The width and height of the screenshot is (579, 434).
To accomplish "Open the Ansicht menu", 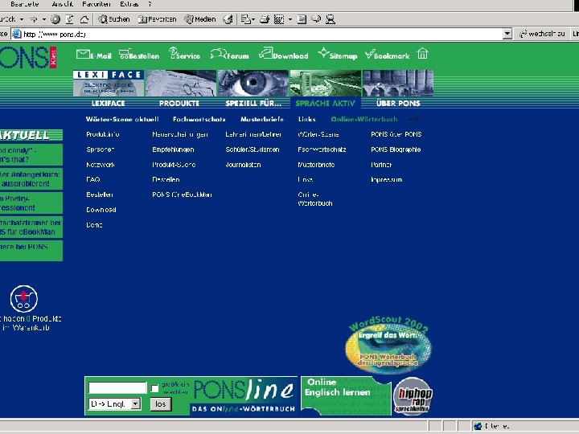I will [x=62, y=4].
